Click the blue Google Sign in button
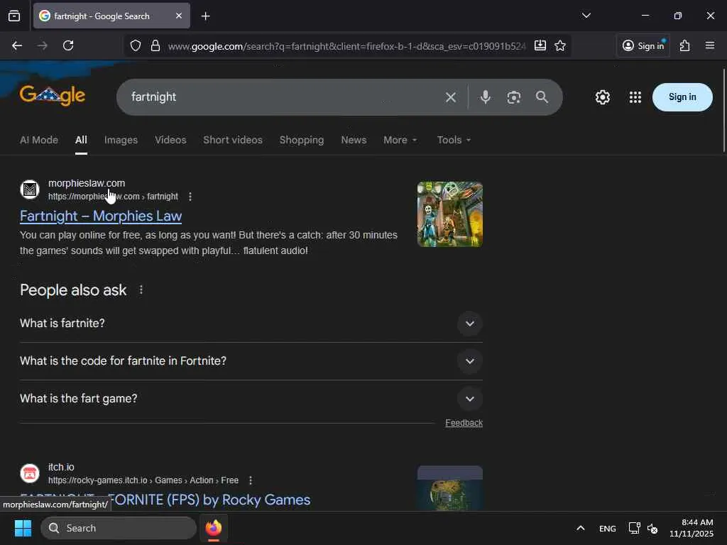This screenshot has height=545, width=727. click(x=682, y=97)
